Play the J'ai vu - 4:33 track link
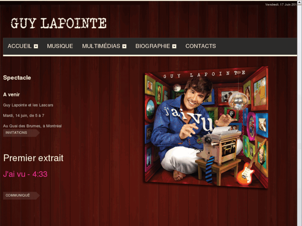302x226 pixels. [25, 174]
